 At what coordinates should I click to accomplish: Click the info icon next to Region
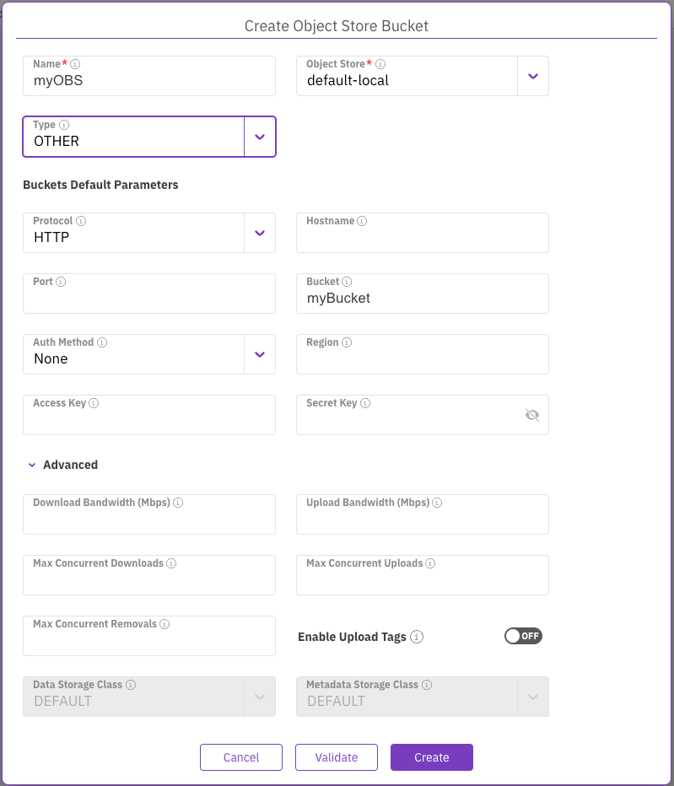click(x=347, y=342)
